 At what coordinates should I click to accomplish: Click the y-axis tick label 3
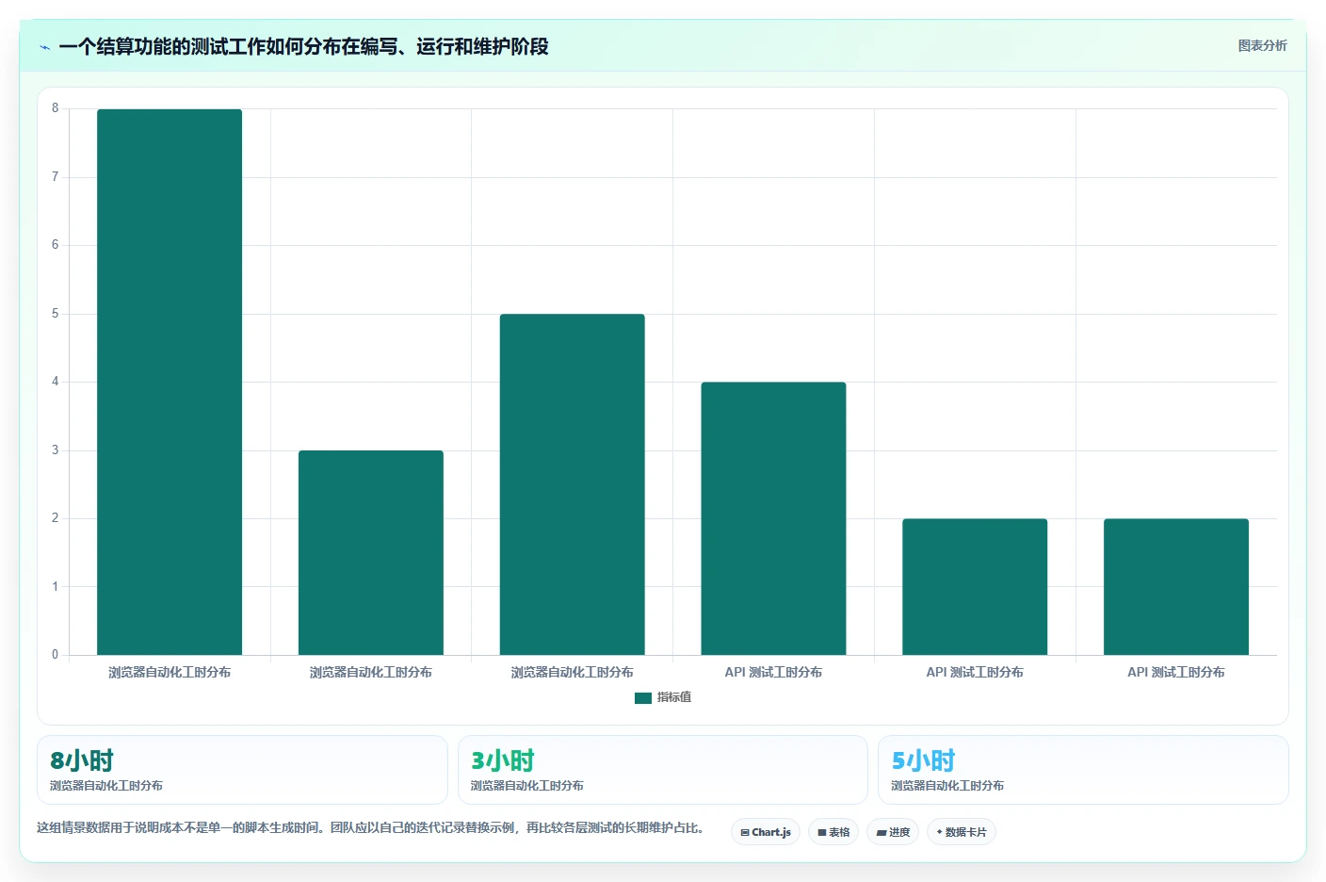(55, 450)
